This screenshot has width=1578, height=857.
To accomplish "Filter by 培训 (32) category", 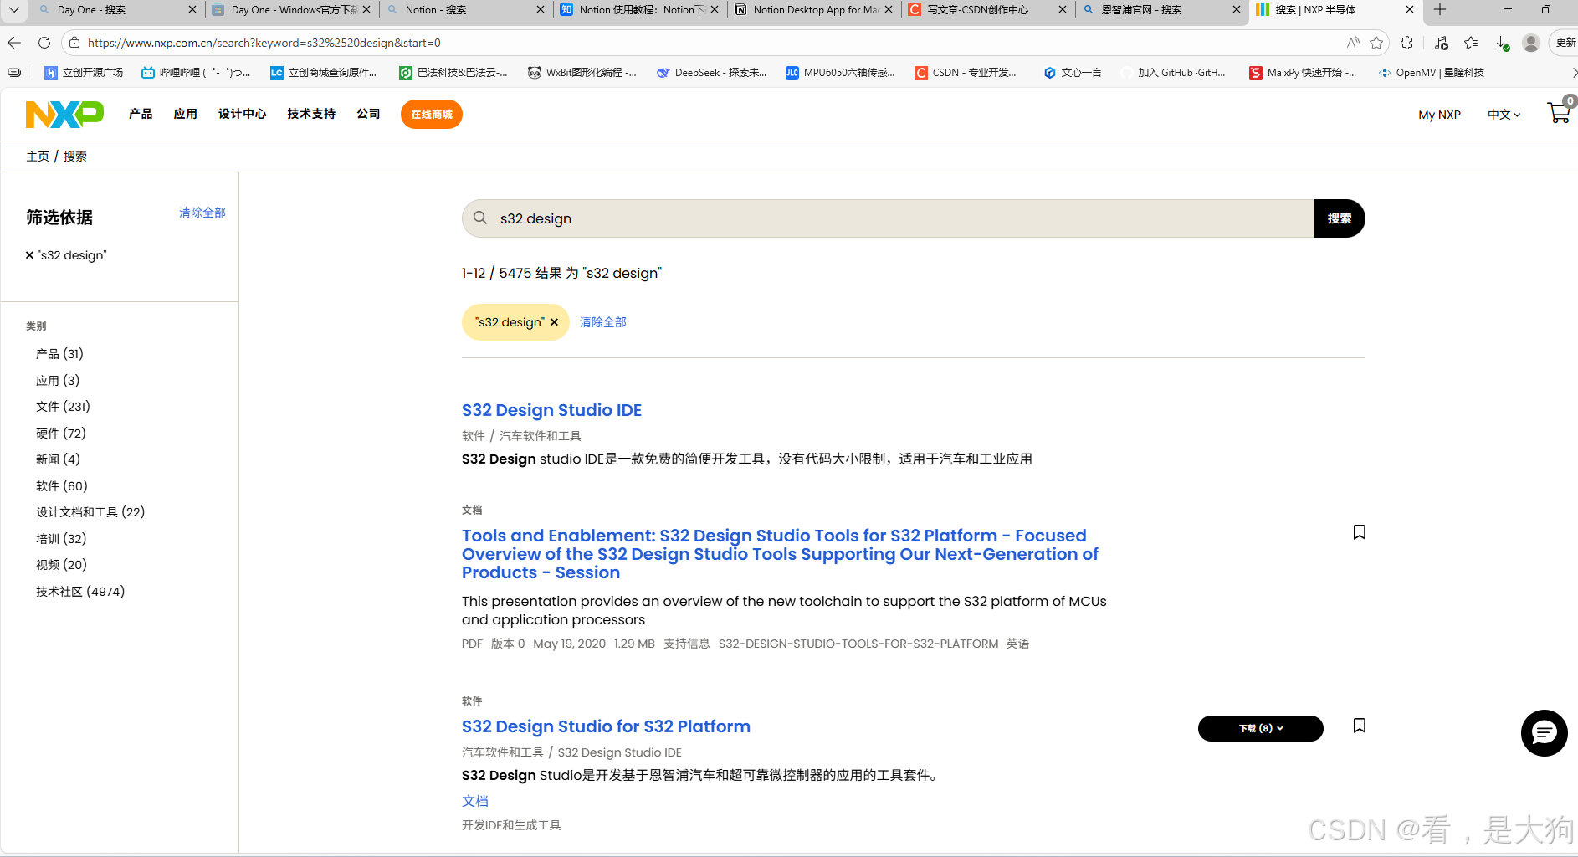I will [x=61, y=539].
